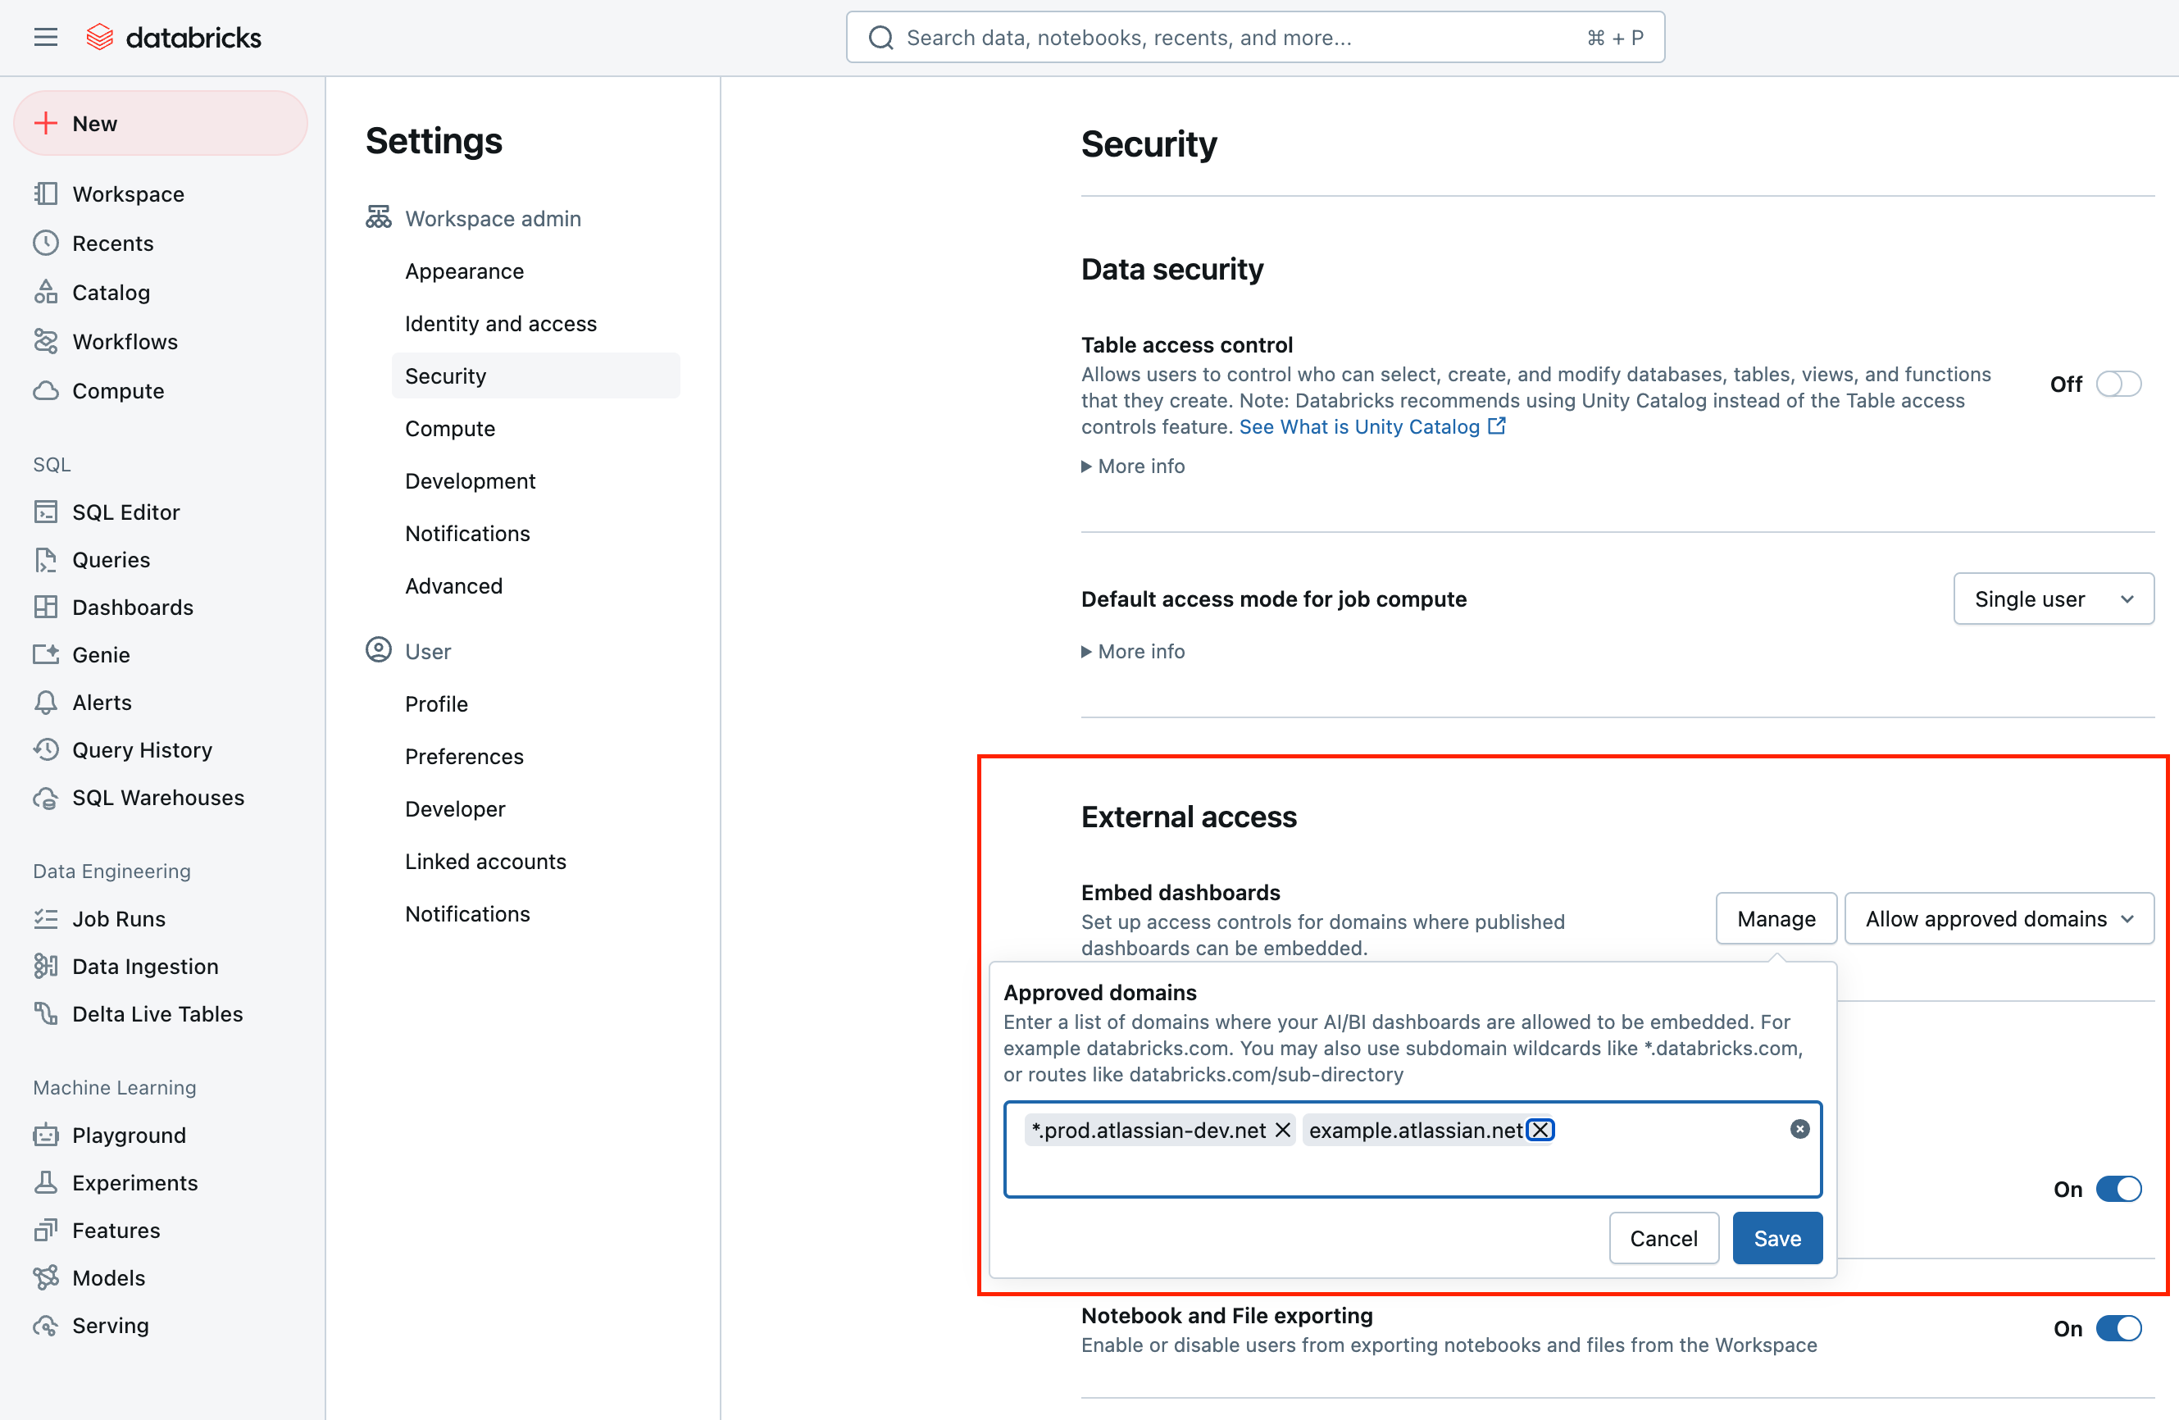This screenshot has width=2179, height=1420.
Task: Open Delta Live Tables section
Action: 157,1013
